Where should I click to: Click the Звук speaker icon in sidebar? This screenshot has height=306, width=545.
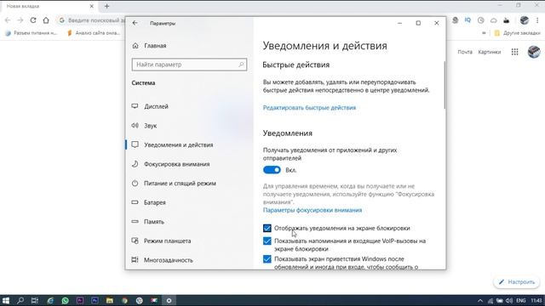[135, 125]
